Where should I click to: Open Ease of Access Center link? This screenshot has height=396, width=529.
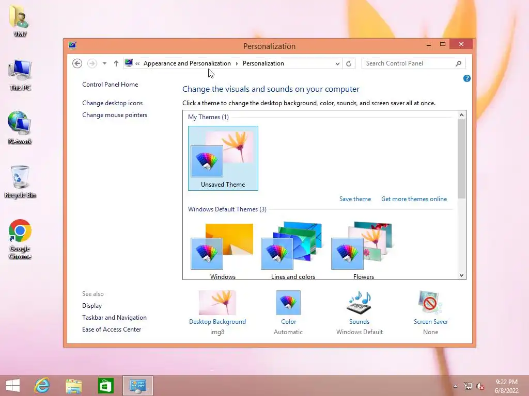[x=112, y=329]
